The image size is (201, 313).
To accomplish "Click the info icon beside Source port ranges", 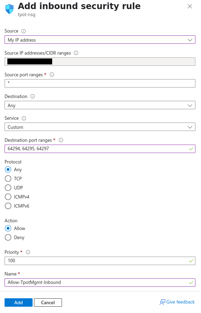I will tap(52, 75).
